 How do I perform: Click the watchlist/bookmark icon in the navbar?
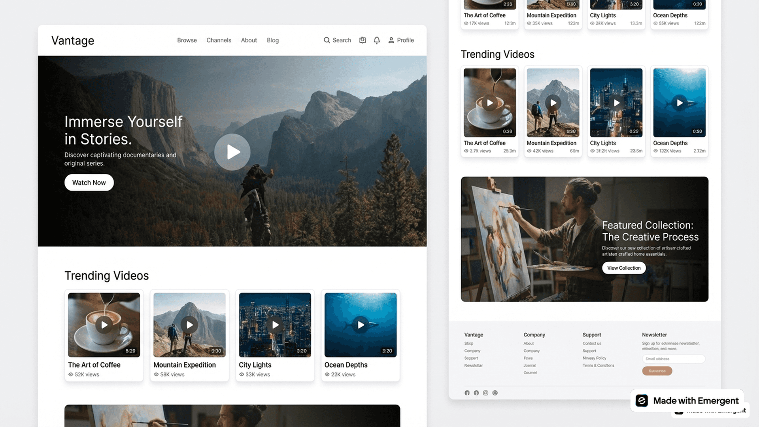point(363,40)
